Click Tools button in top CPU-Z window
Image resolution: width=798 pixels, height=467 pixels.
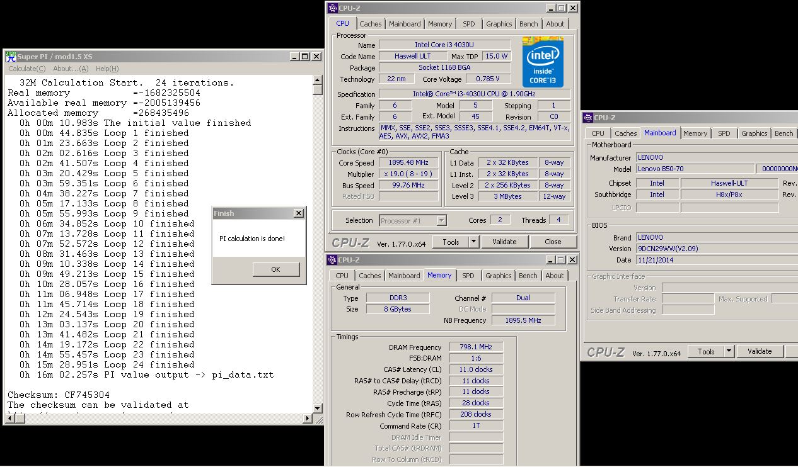click(451, 242)
